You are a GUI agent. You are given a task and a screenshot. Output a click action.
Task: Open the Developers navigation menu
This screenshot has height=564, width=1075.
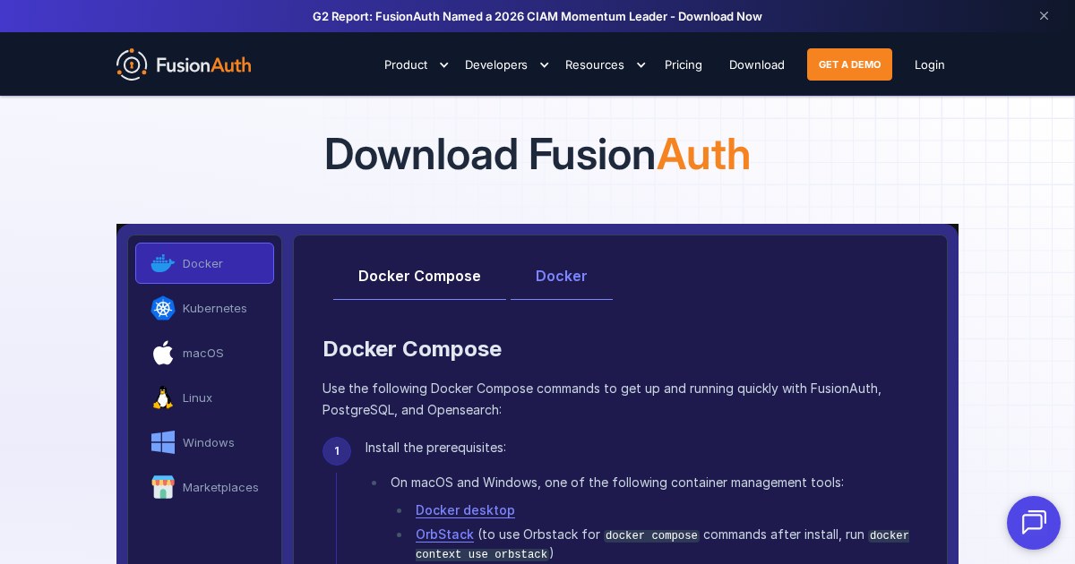coord(496,64)
